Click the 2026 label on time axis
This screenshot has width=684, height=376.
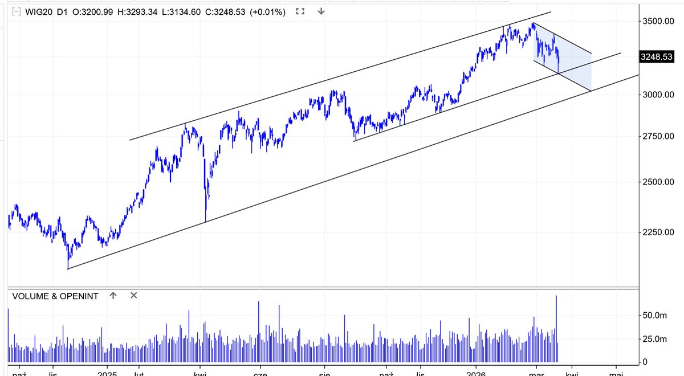[x=475, y=373]
